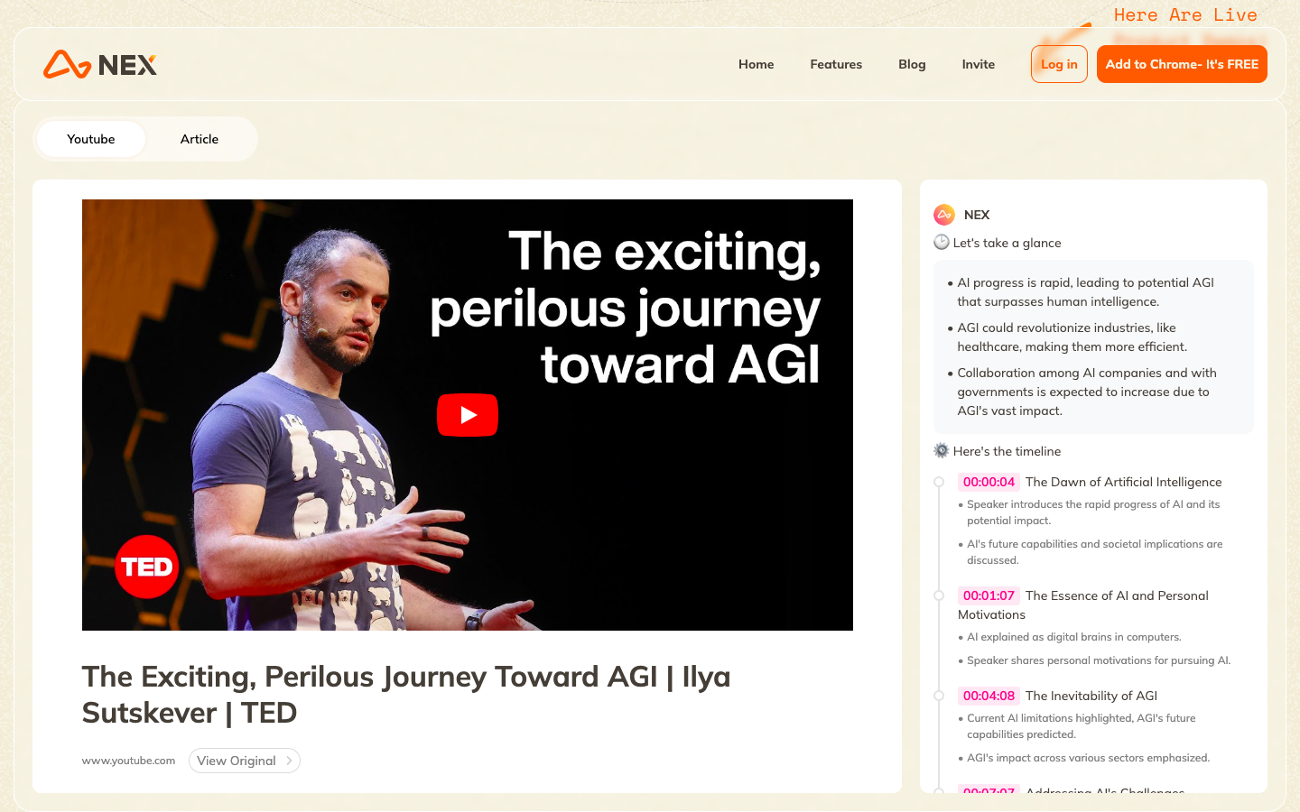
Task: Click the clock icon beside "Let's take a glance"
Action: coord(942,242)
